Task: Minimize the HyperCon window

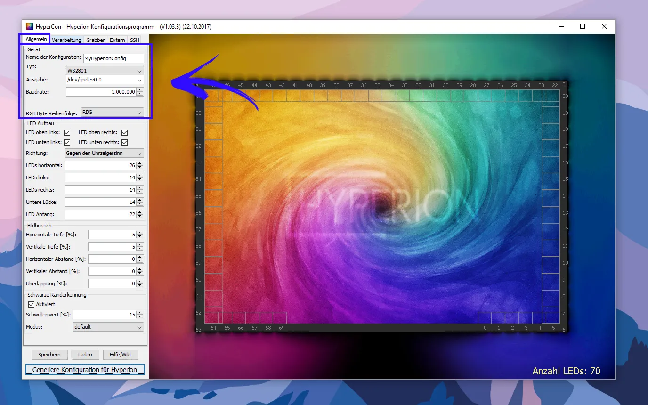Action: point(560,27)
